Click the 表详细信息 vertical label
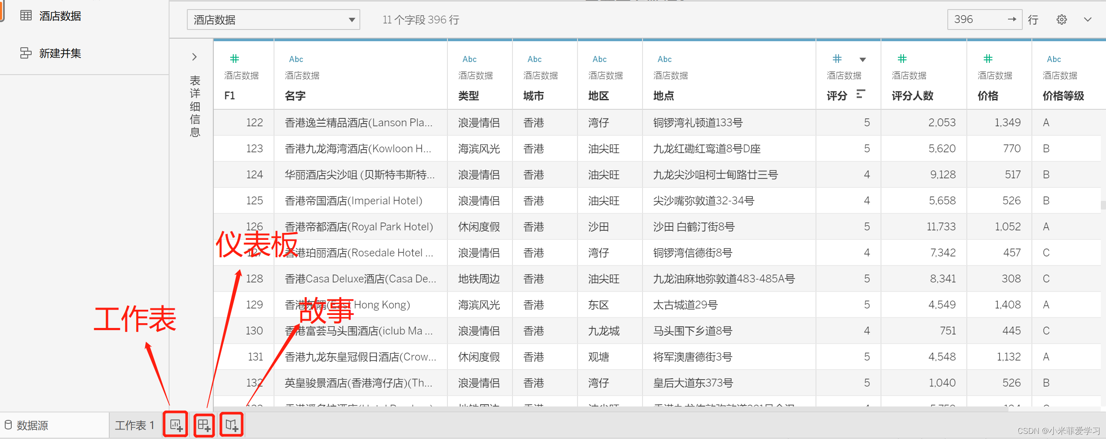Screen dimensions: 1106x439 pyautogui.click(x=195, y=106)
